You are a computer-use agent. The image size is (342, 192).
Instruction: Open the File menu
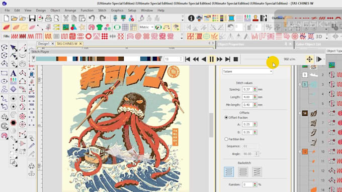7,10
